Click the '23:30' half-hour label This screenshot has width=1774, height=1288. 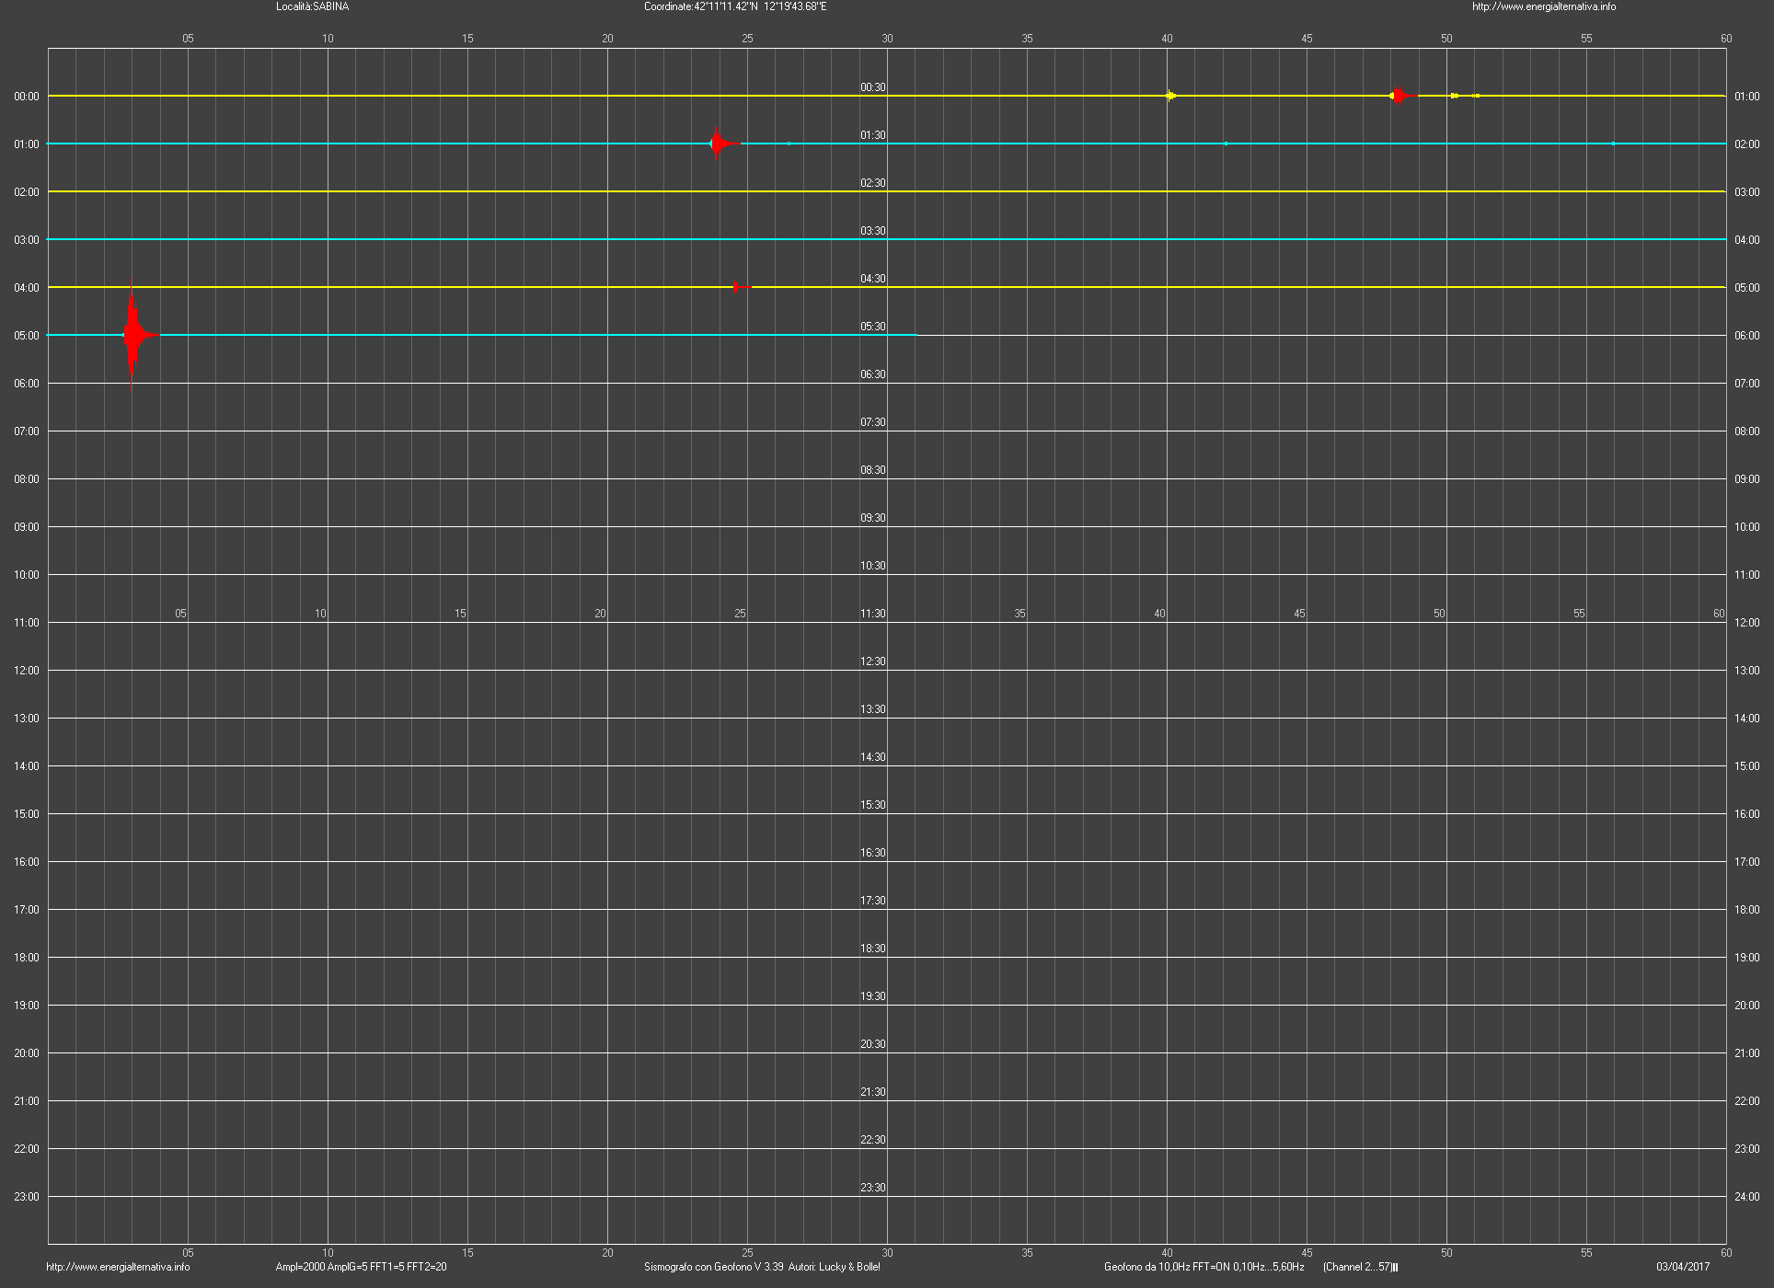pyautogui.click(x=873, y=1188)
